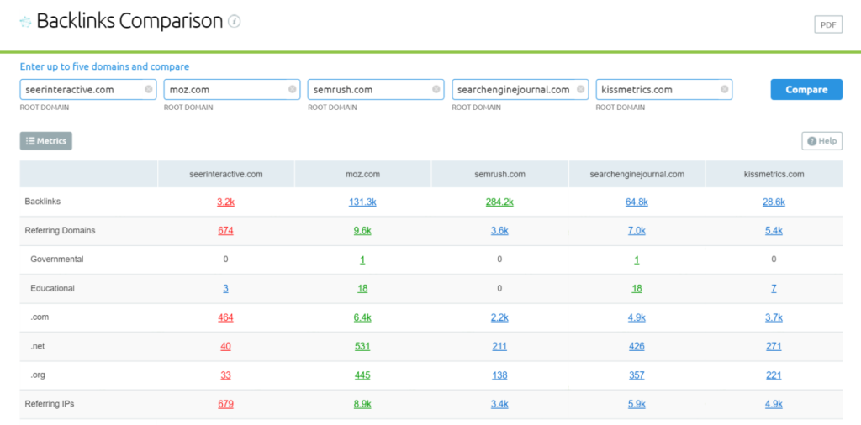Export report using the PDF button
Image resolution: width=861 pixels, height=425 pixels.
click(827, 24)
